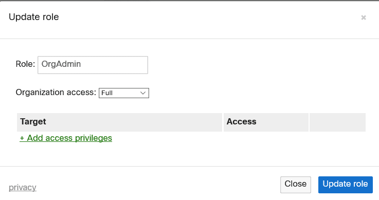Open the privacy link
This screenshot has width=379, height=200.
(23, 188)
